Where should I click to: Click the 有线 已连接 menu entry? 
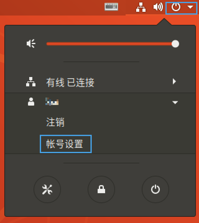(100, 82)
